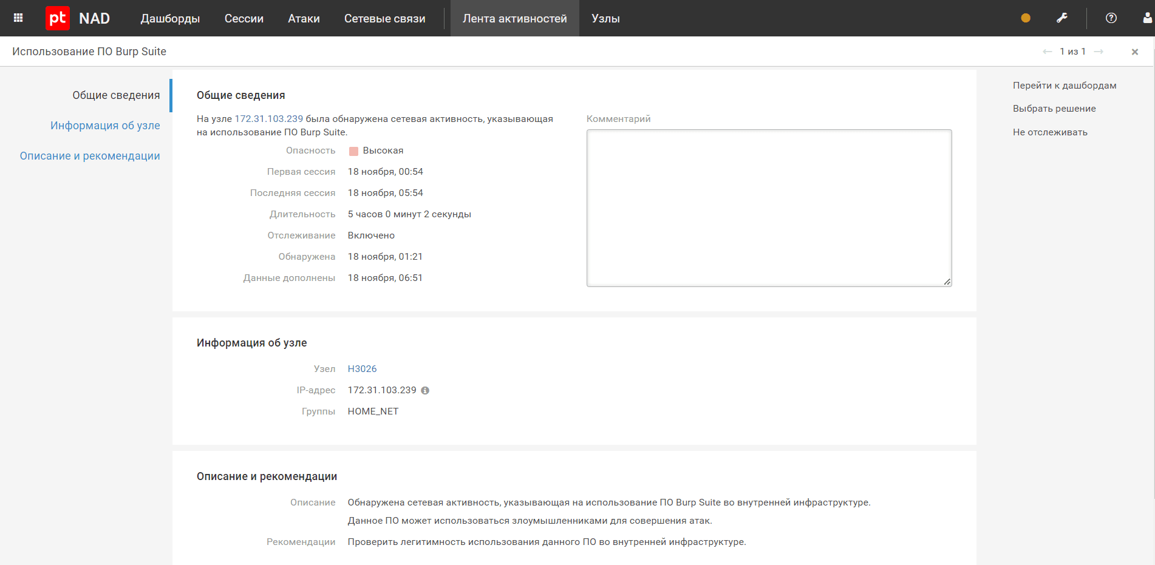The width and height of the screenshot is (1155, 565).
Task: Click info icon next to IP address
Action: point(425,391)
